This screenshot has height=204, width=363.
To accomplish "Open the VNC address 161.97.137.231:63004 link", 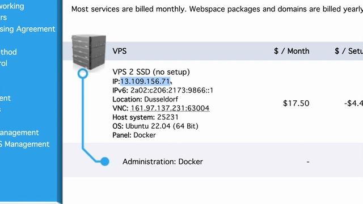I will (170, 108).
